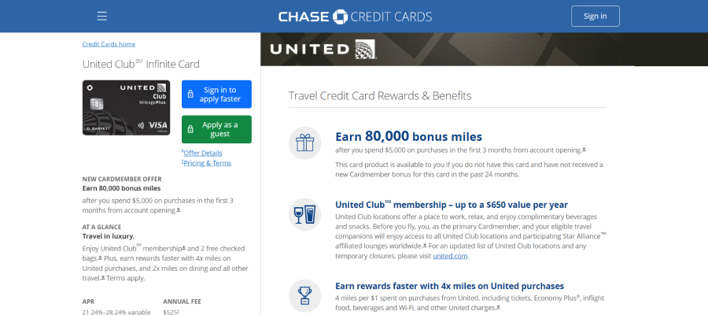Visit the united.com link
This screenshot has height=315, width=708.
pos(450,256)
